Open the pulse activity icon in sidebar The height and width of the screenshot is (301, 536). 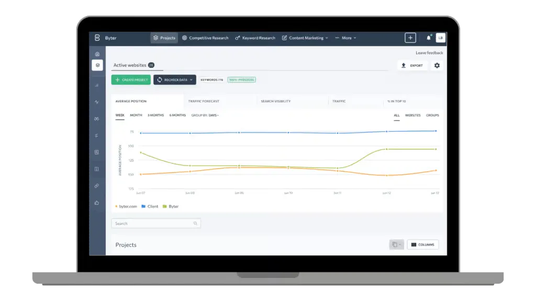97,102
